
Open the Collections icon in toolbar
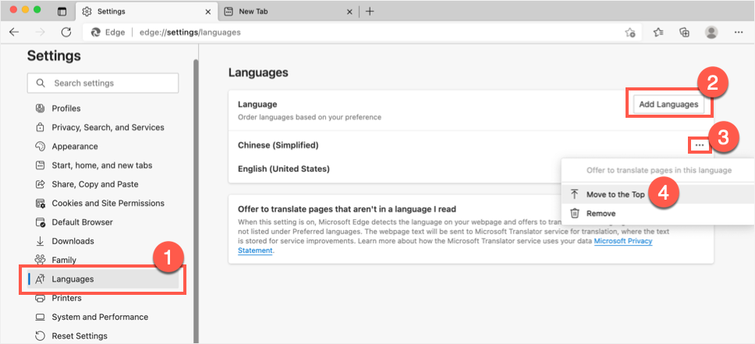(x=684, y=33)
